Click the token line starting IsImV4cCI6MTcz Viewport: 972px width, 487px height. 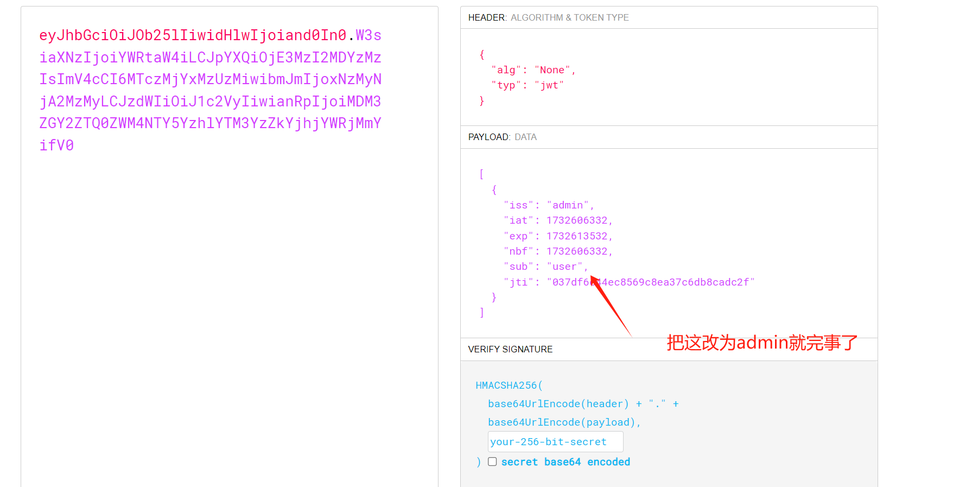210,79
